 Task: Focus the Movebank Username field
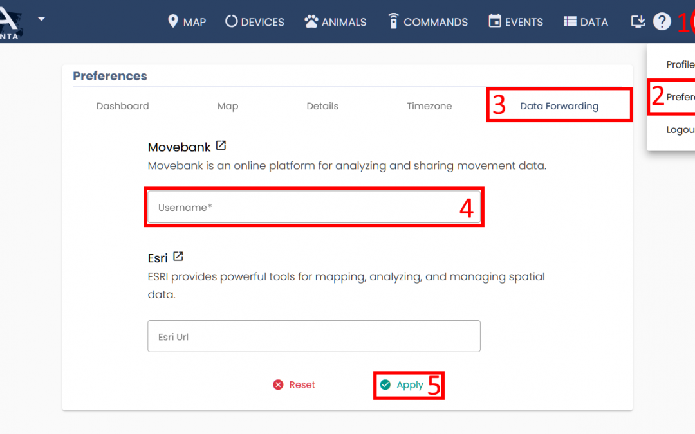[302, 208]
